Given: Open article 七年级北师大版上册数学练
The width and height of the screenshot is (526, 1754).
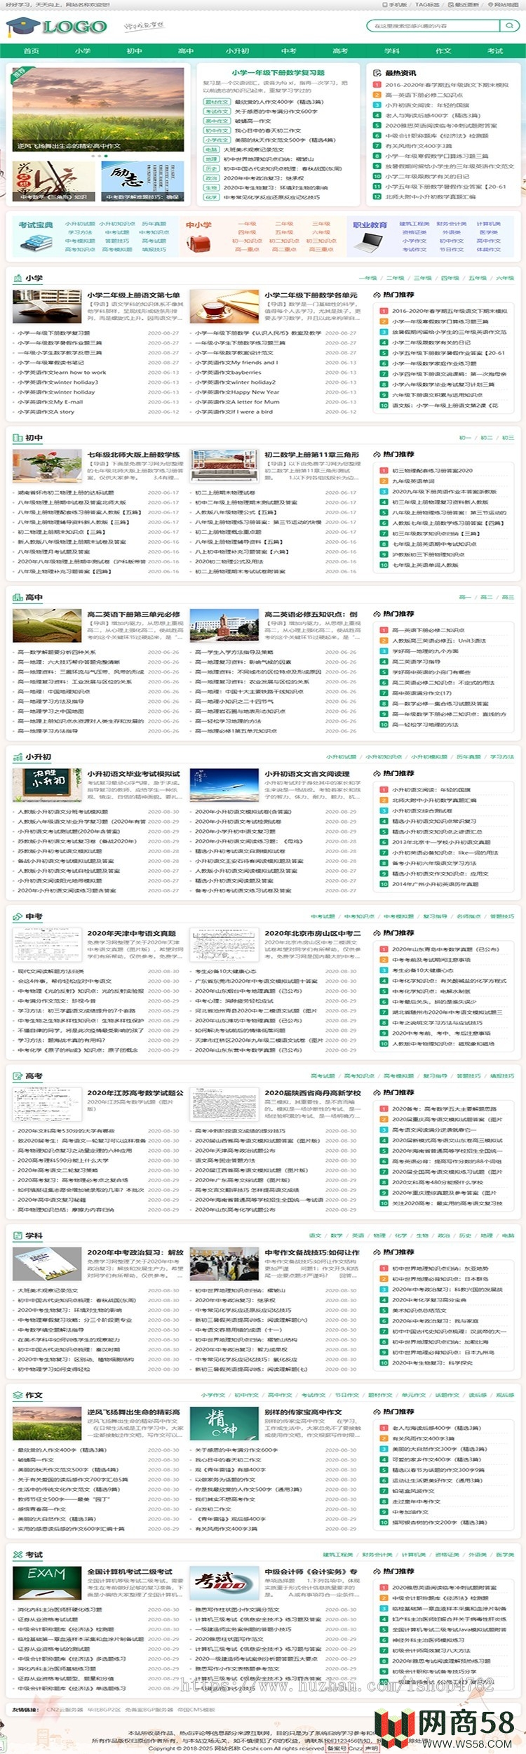Looking at the screenshot, I should 134,455.
